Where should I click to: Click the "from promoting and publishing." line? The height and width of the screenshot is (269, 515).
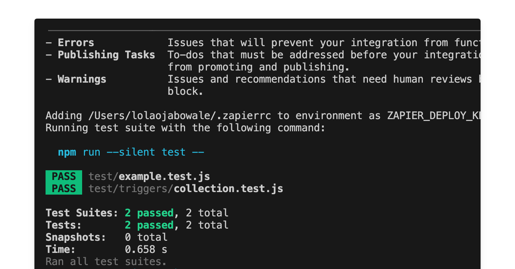(258, 67)
